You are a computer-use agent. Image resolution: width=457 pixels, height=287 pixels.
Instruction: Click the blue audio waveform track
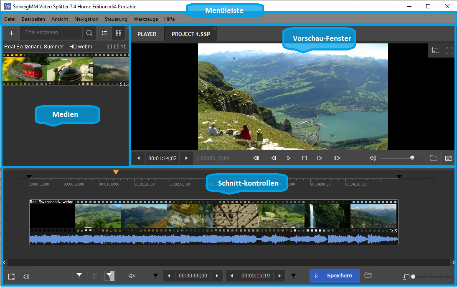(x=213, y=239)
